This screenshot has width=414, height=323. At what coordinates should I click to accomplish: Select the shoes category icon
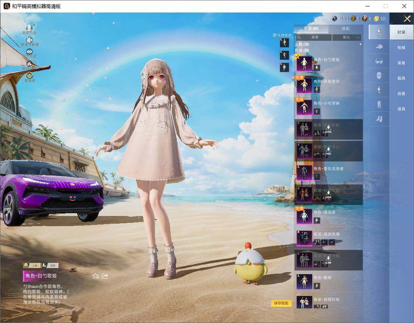(x=379, y=119)
